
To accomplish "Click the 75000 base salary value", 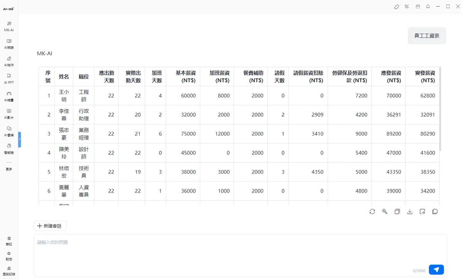I will pos(188,134).
